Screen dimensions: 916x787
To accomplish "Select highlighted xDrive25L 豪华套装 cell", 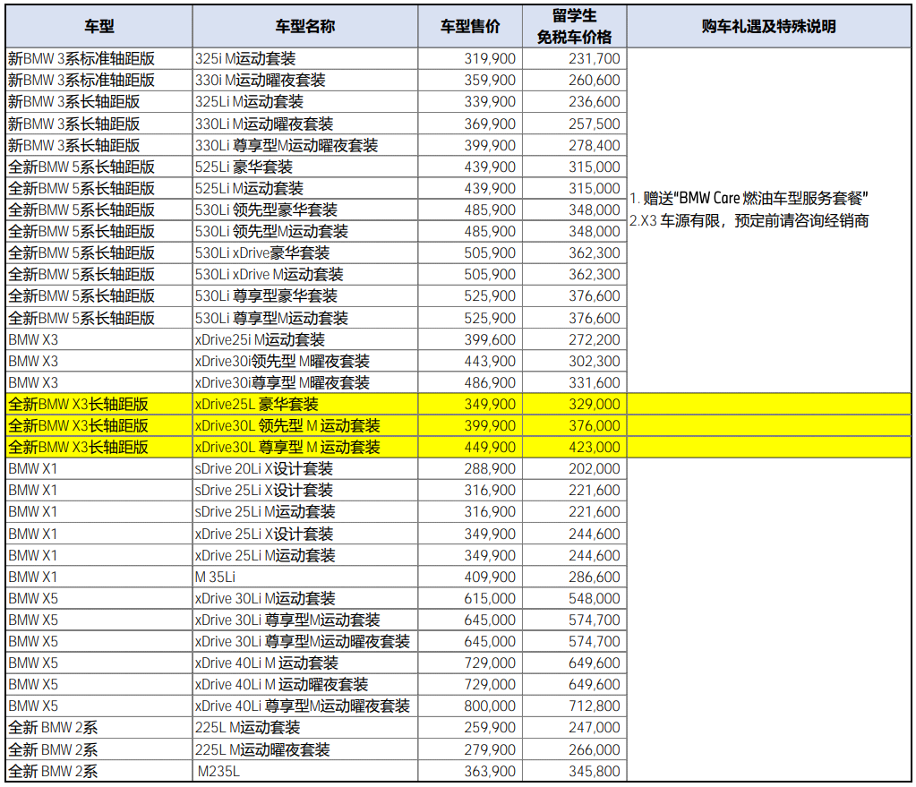I will pos(305,405).
